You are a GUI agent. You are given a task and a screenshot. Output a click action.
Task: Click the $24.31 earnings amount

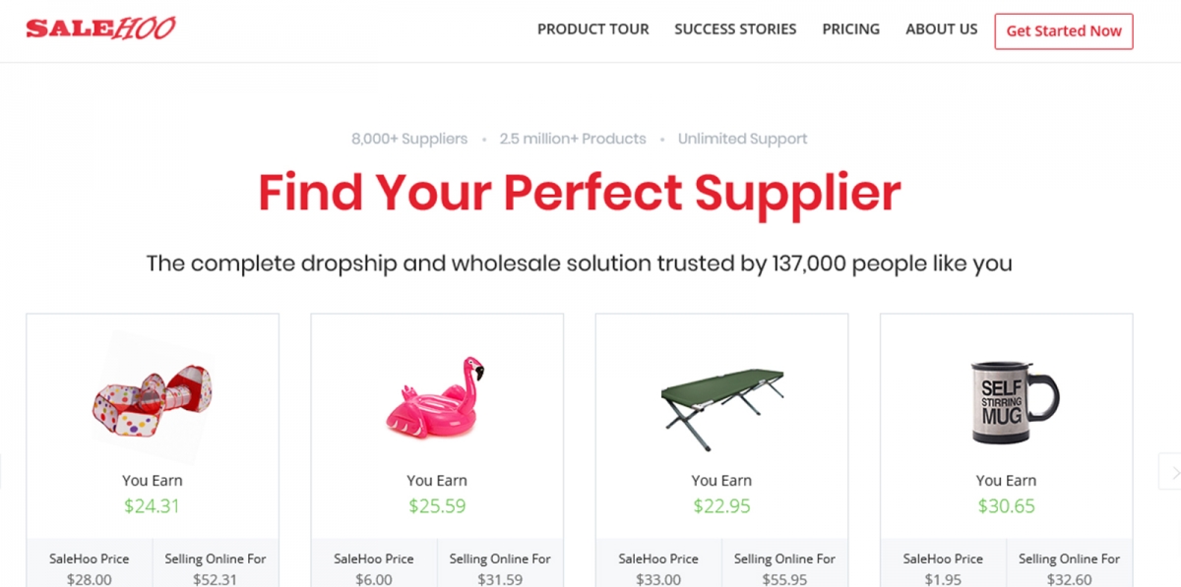click(x=152, y=504)
